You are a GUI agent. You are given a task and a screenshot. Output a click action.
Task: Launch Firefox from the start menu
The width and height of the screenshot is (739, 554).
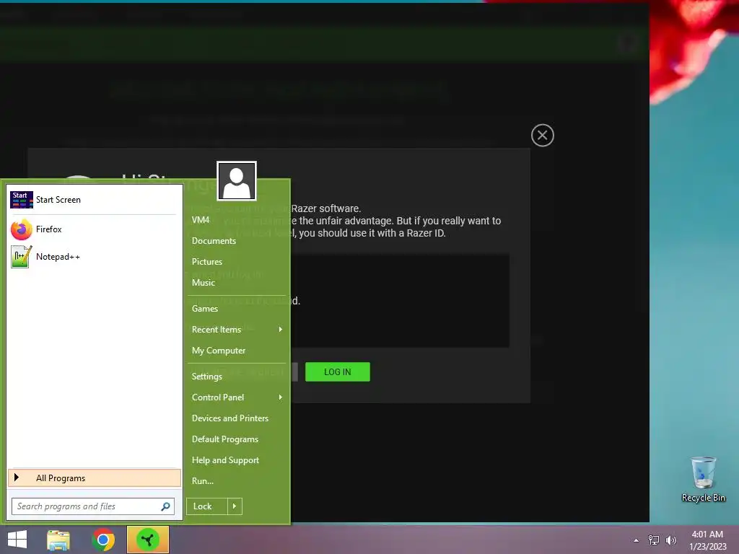pos(95,229)
